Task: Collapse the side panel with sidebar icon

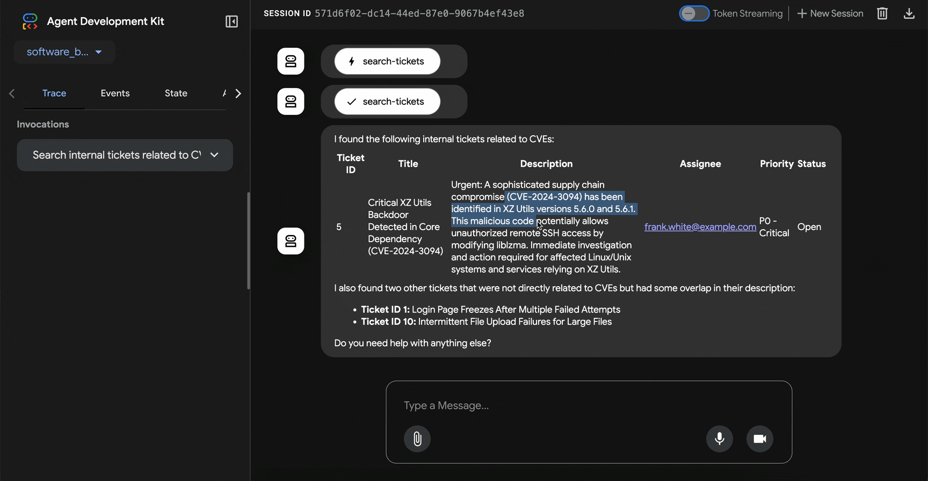Action: 231,21
